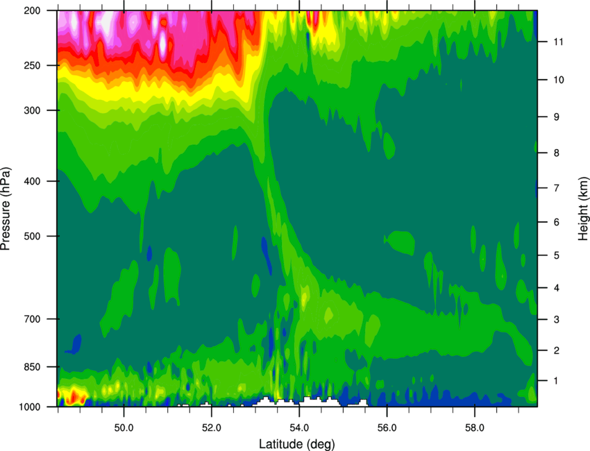Pick the 4 km height label

[557, 288]
